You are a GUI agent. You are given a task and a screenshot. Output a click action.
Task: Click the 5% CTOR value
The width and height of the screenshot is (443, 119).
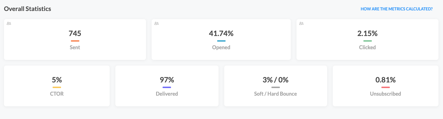(57, 80)
